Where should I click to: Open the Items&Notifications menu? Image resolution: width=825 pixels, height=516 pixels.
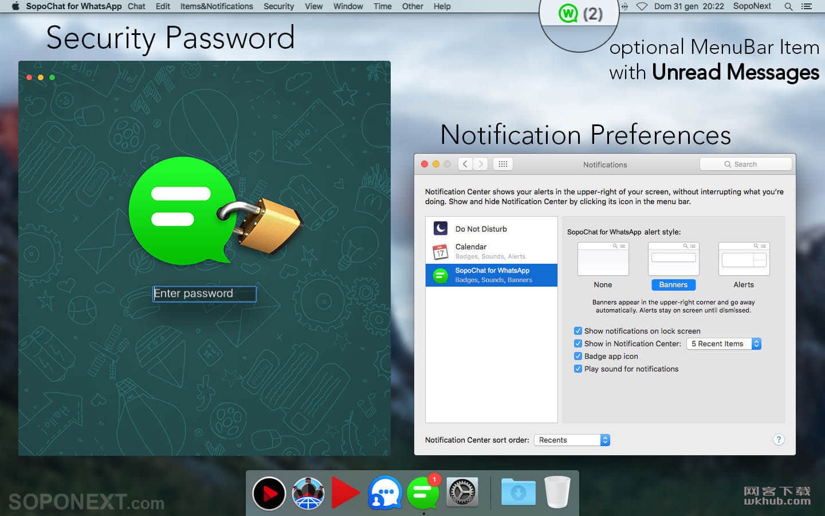coord(217,6)
